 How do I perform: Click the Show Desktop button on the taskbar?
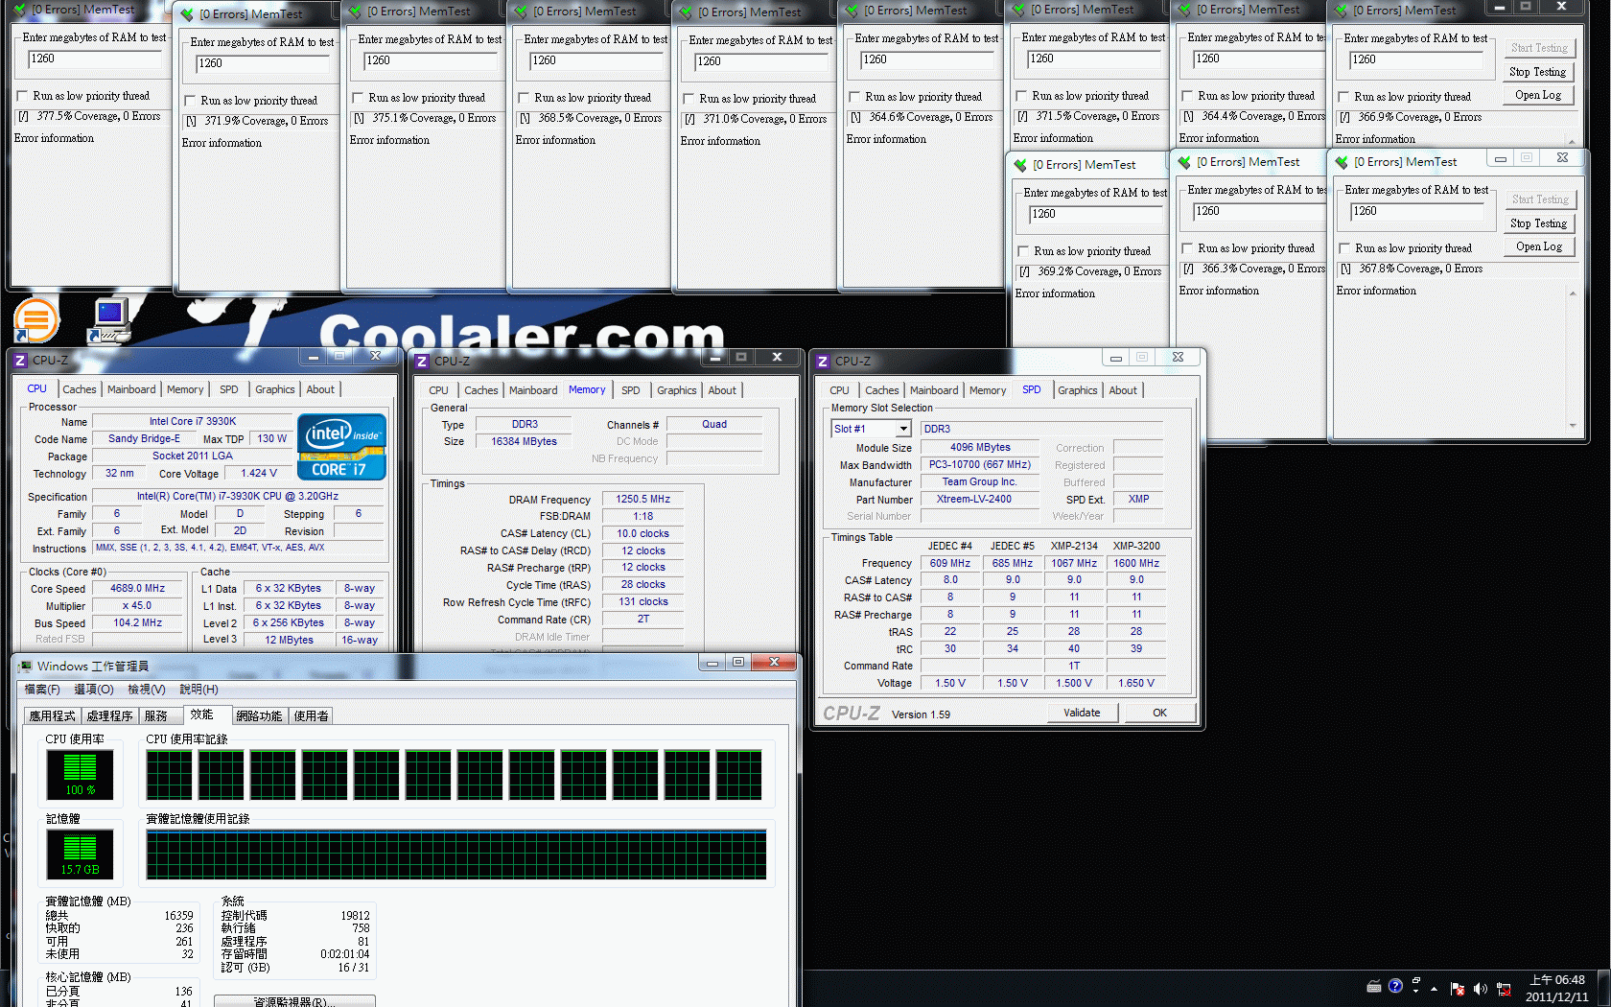click(x=1604, y=989)
